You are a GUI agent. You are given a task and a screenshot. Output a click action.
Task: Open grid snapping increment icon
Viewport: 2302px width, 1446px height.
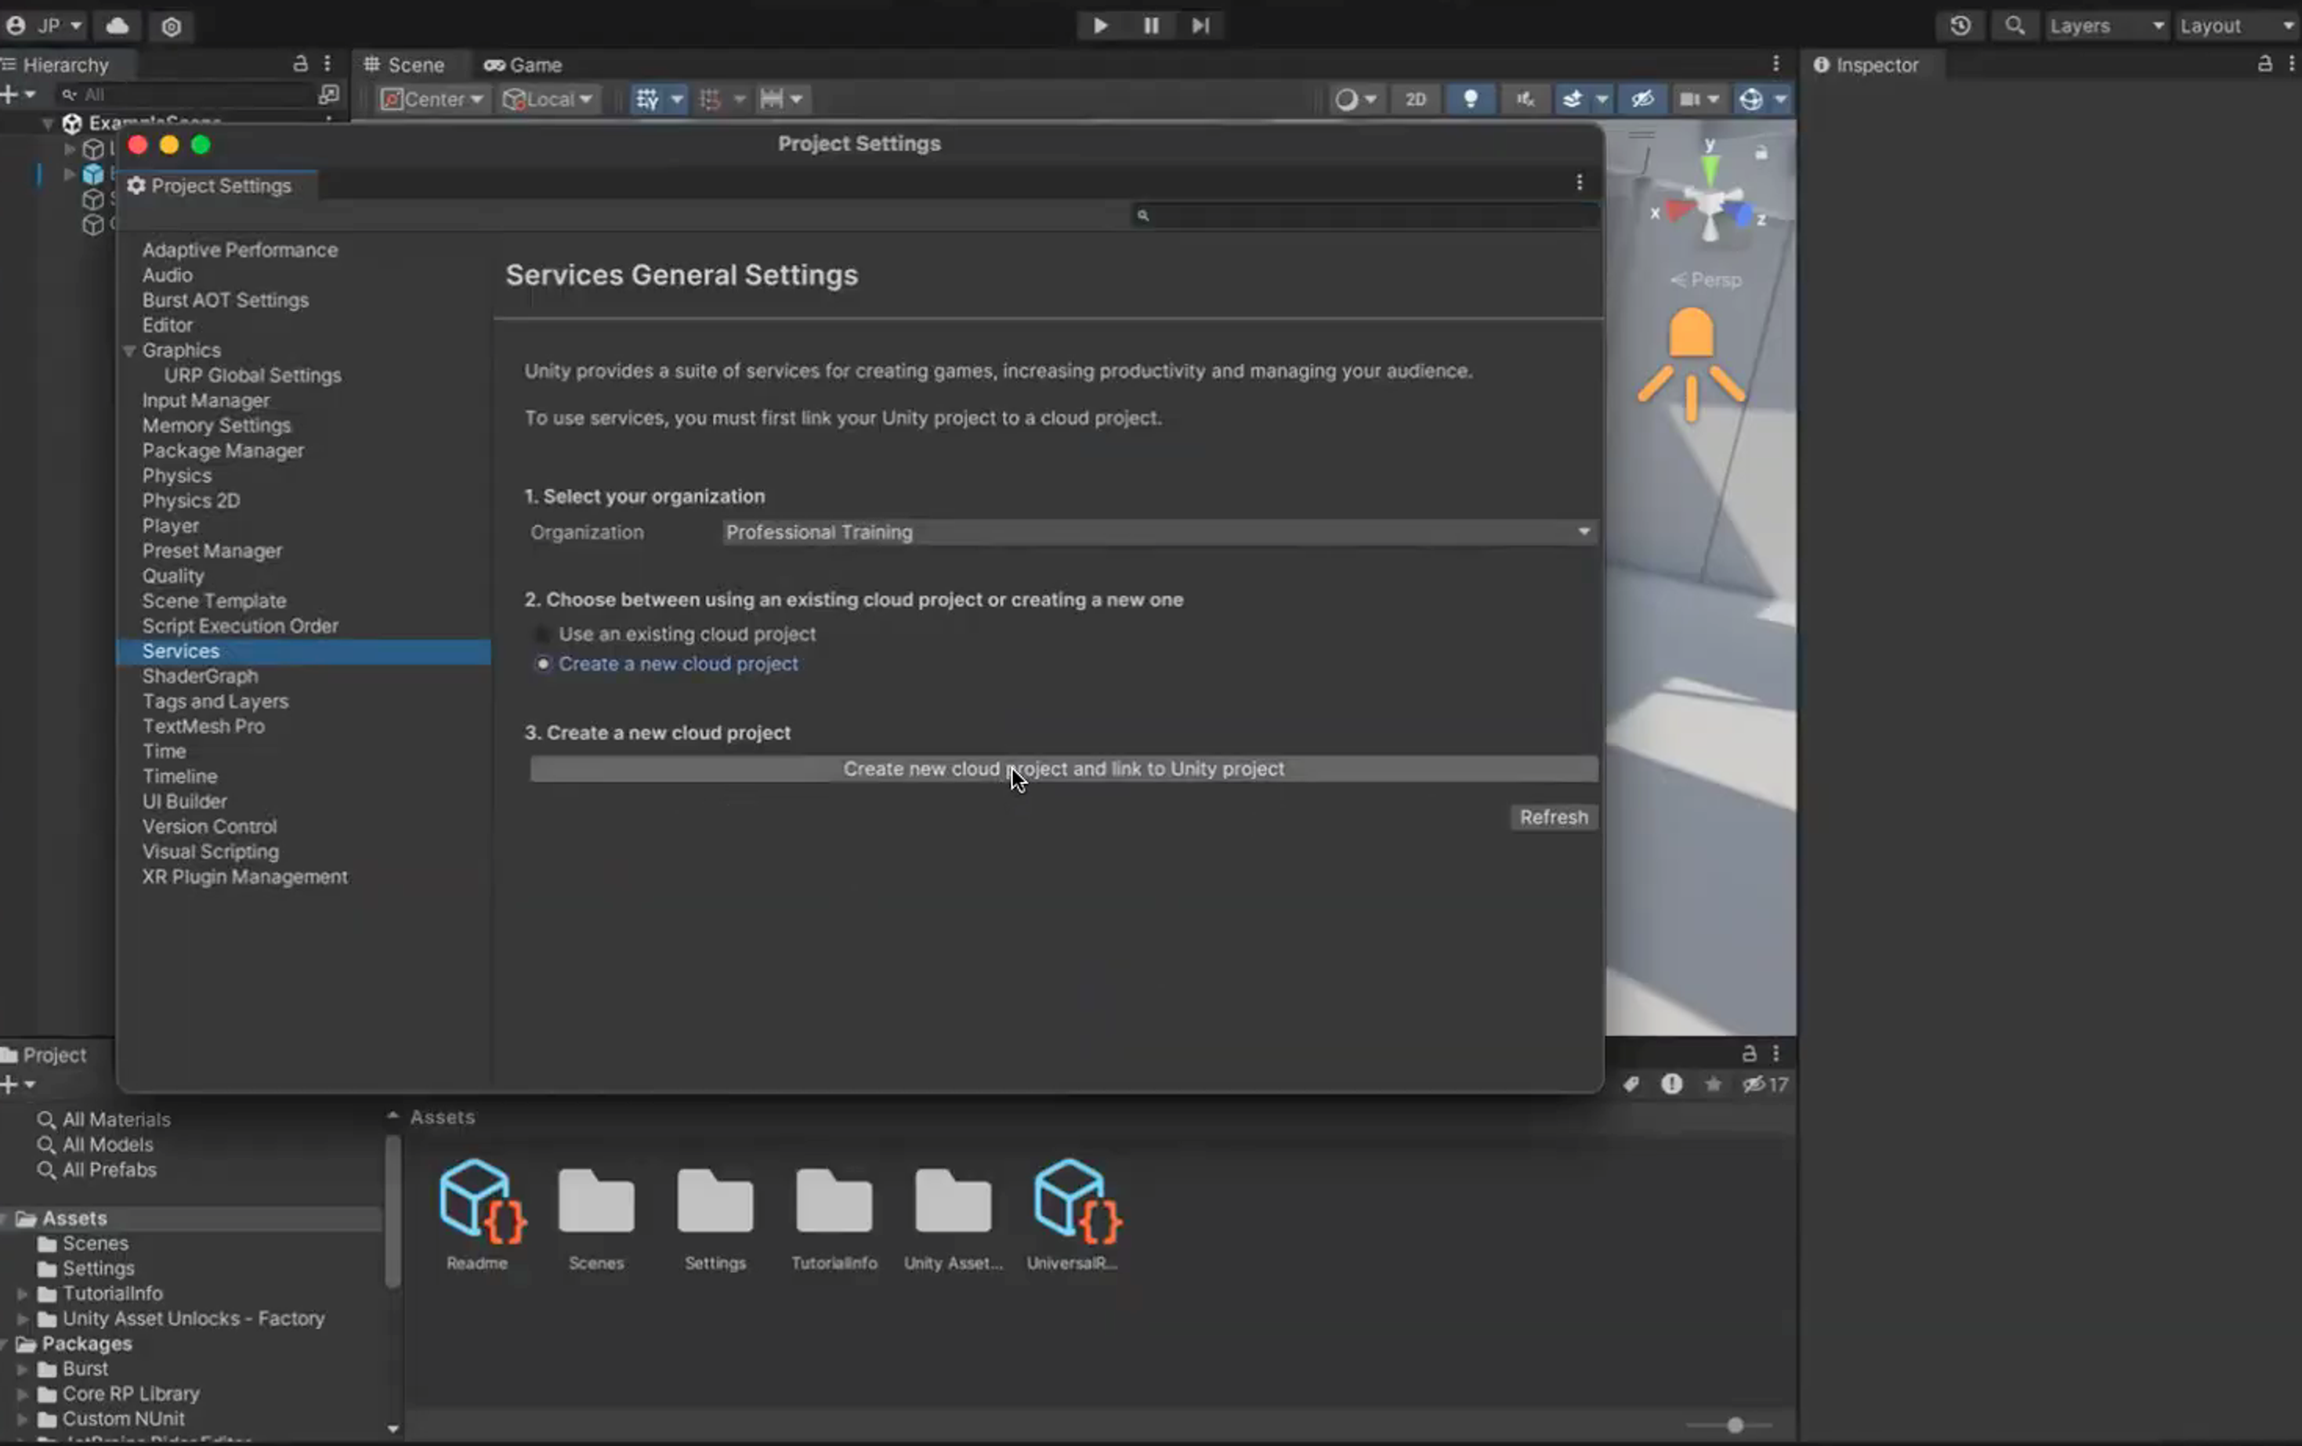click(x=711, y=99)
